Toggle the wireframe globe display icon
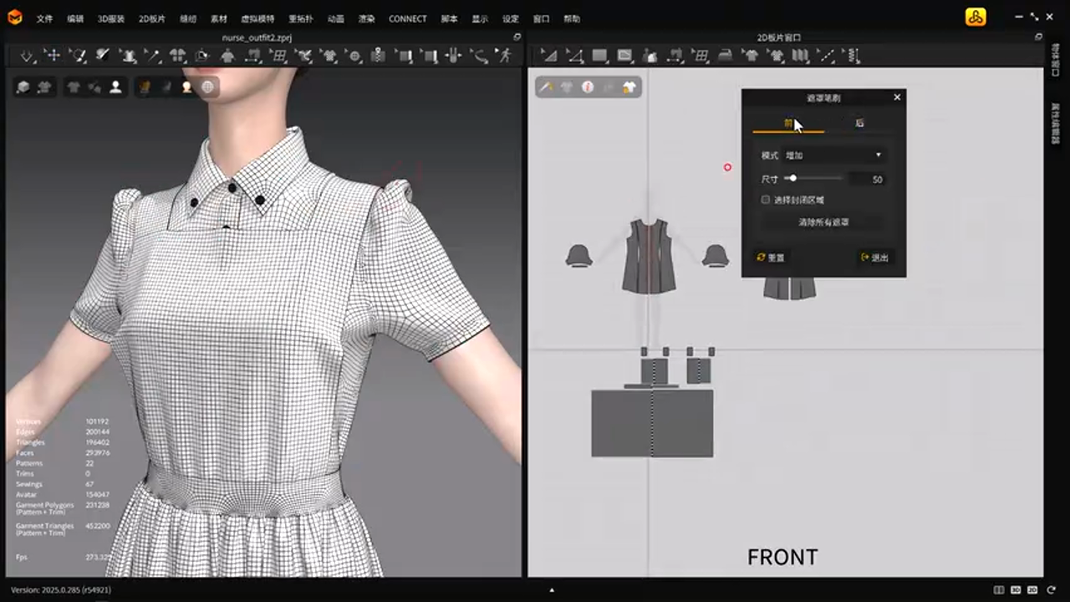The width and height of the screenshot is (1070, 602). pyautogui.click(x=207, y=87)
